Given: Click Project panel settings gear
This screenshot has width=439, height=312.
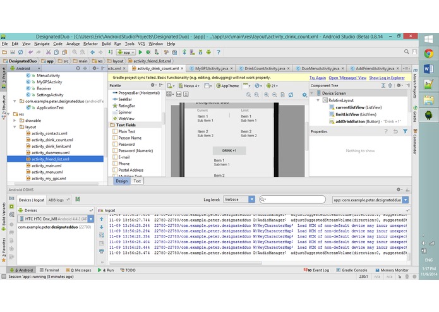Looking at the screenshot, I should pyautogui.click(x=95, y=68).
